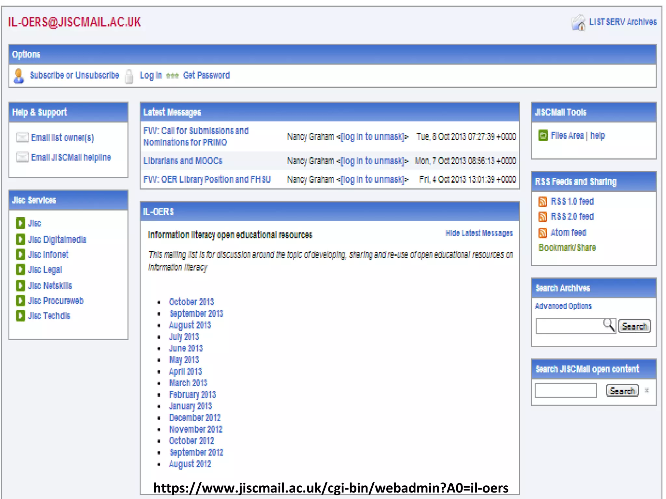The image size is (666, 499).
Task: Open the Jisc Legal link
Action: [x=45, y=270]
